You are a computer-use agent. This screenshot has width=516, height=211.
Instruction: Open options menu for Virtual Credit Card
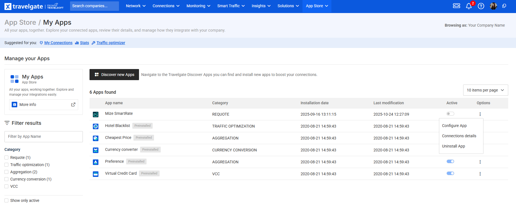480,174
